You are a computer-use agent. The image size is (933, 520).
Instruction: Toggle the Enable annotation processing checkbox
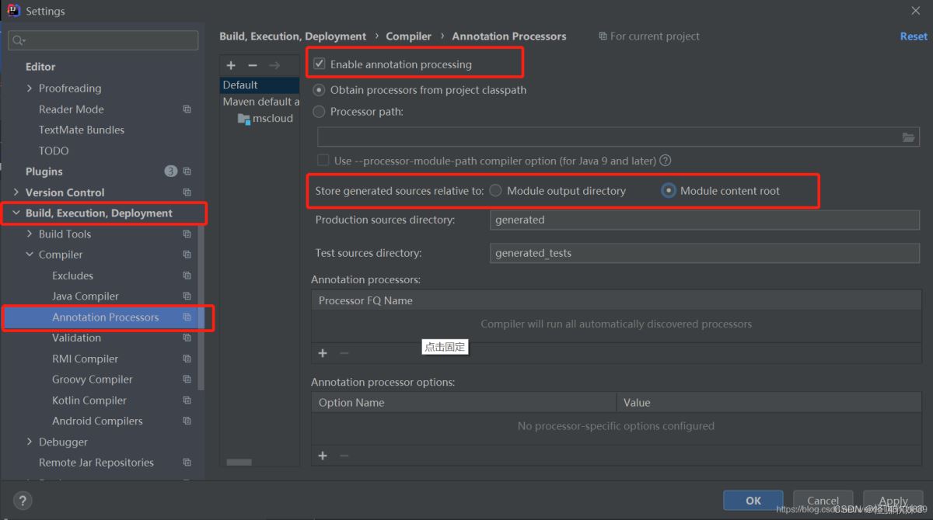coord(320,64)
